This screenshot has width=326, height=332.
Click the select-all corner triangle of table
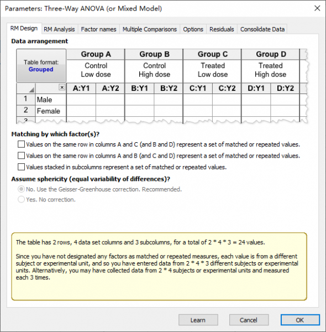(x=31, y=90)
